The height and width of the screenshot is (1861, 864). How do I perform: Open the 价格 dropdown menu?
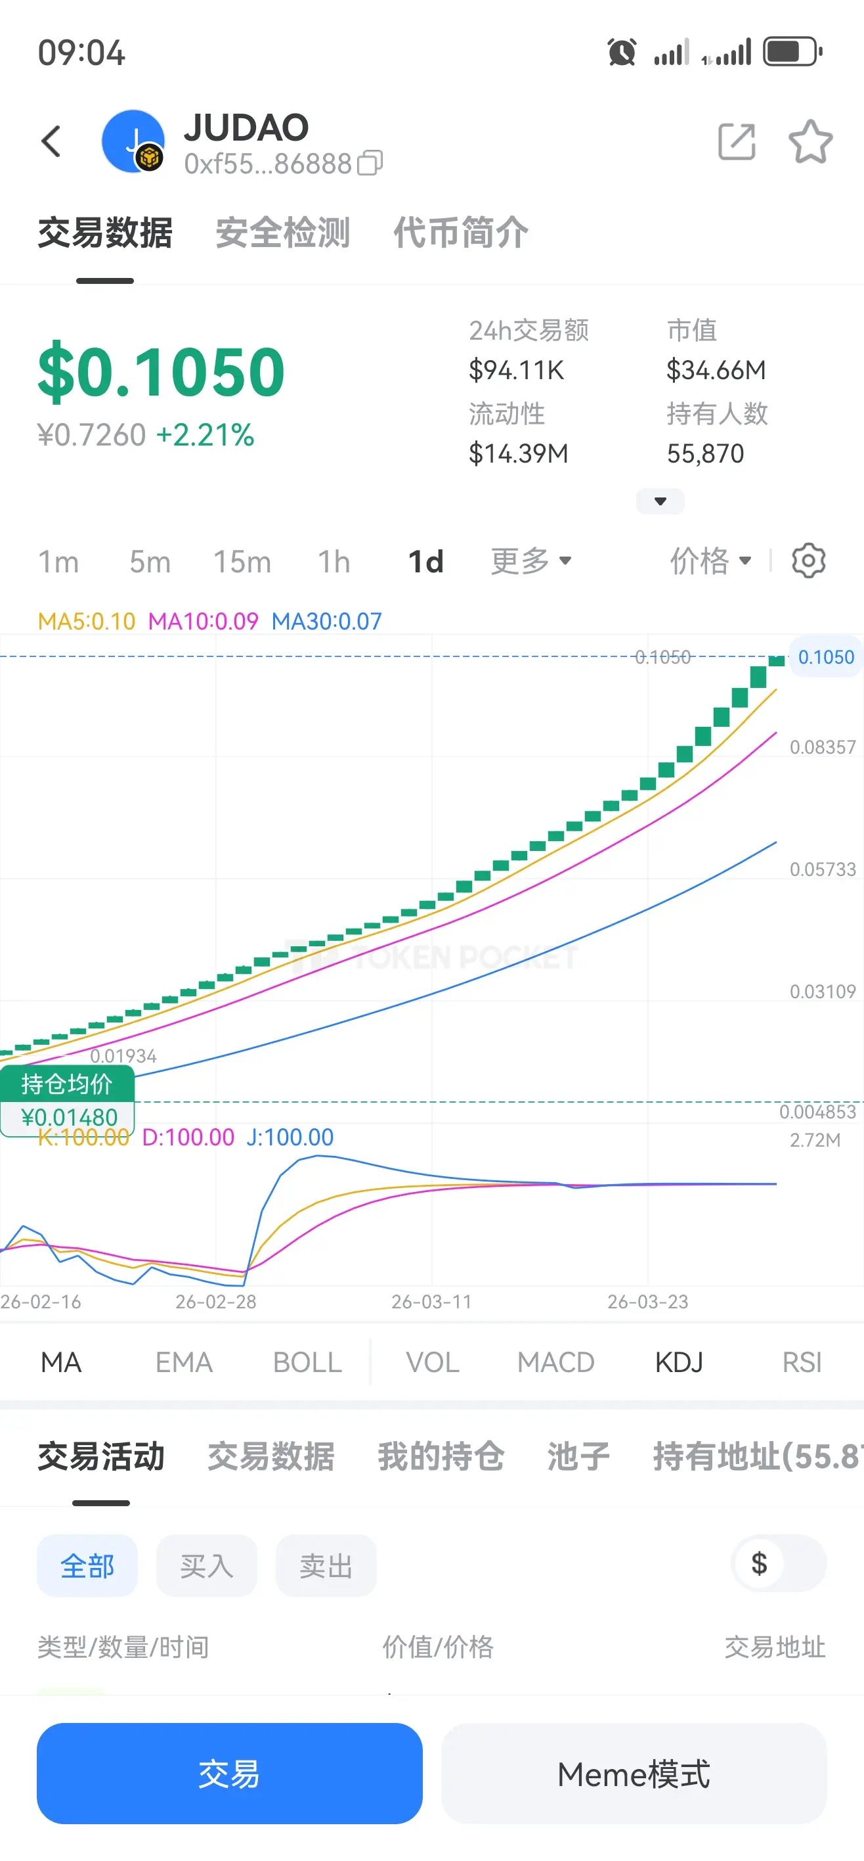pyautogui.click(x=711, y=561)
